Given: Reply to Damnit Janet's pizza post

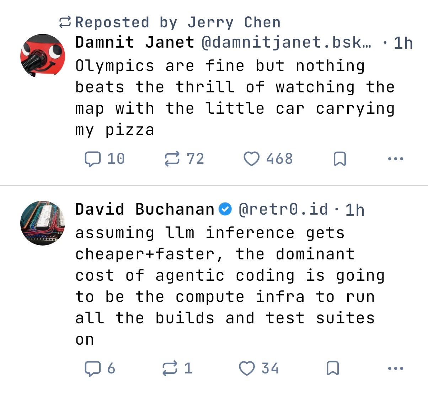Looking at the screenshot, I should (92, 159).
